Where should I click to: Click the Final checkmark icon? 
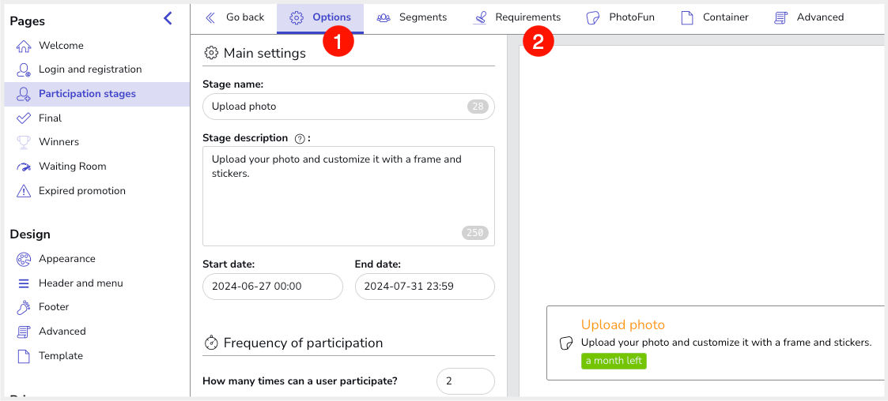click(23, 118)
